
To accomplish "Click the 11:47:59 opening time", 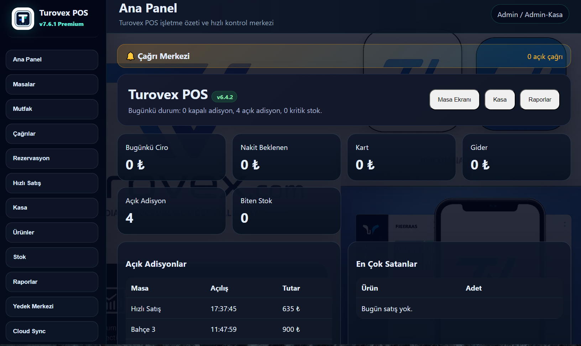I will click(224, 329).
